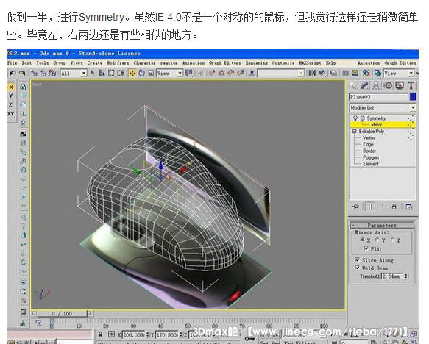Click the Mirror tool in toolbar
The image size is (429, 344).
pos(312,73)
